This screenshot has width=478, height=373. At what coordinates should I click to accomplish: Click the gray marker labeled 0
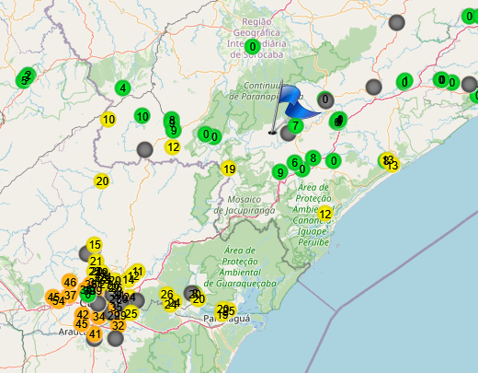325,99
